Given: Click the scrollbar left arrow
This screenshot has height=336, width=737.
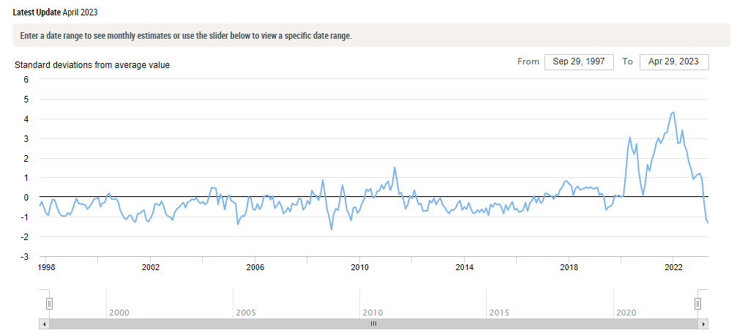Looking at the screenshot, I should pos(45,324).
